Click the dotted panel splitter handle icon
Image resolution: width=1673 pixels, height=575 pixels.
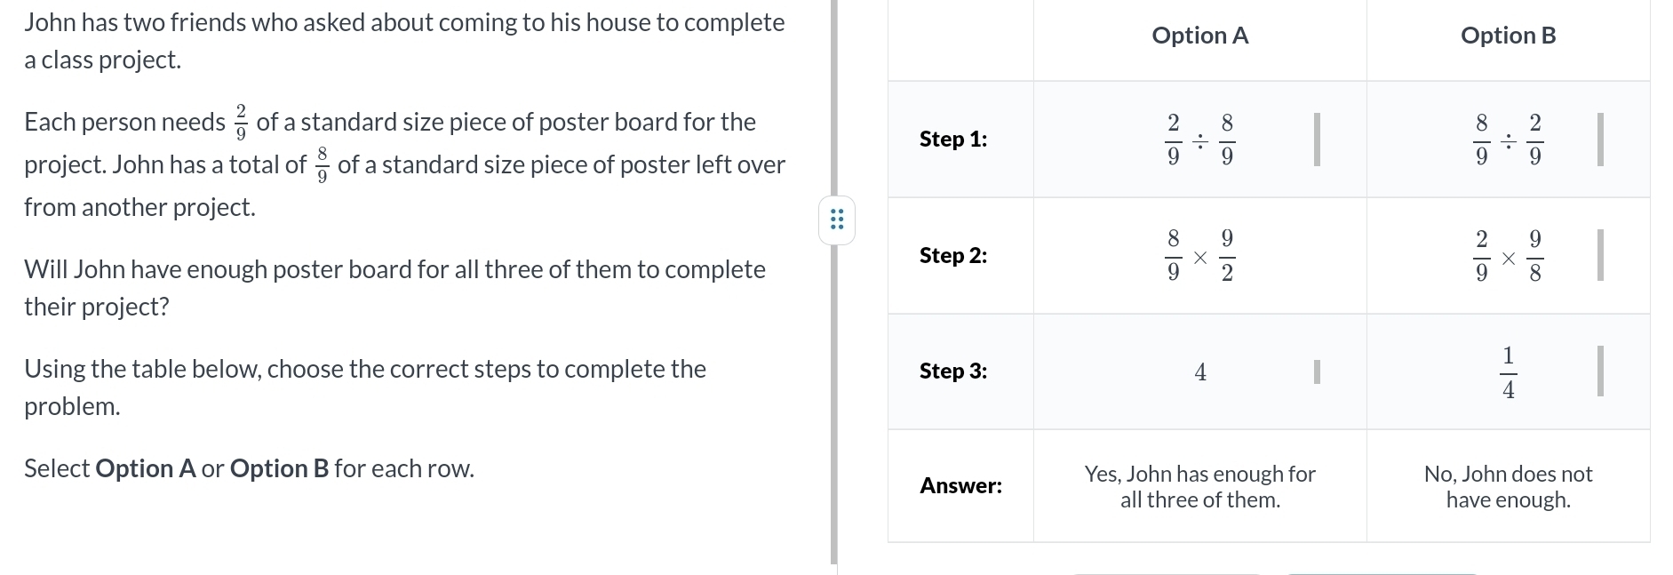[836, 220]
